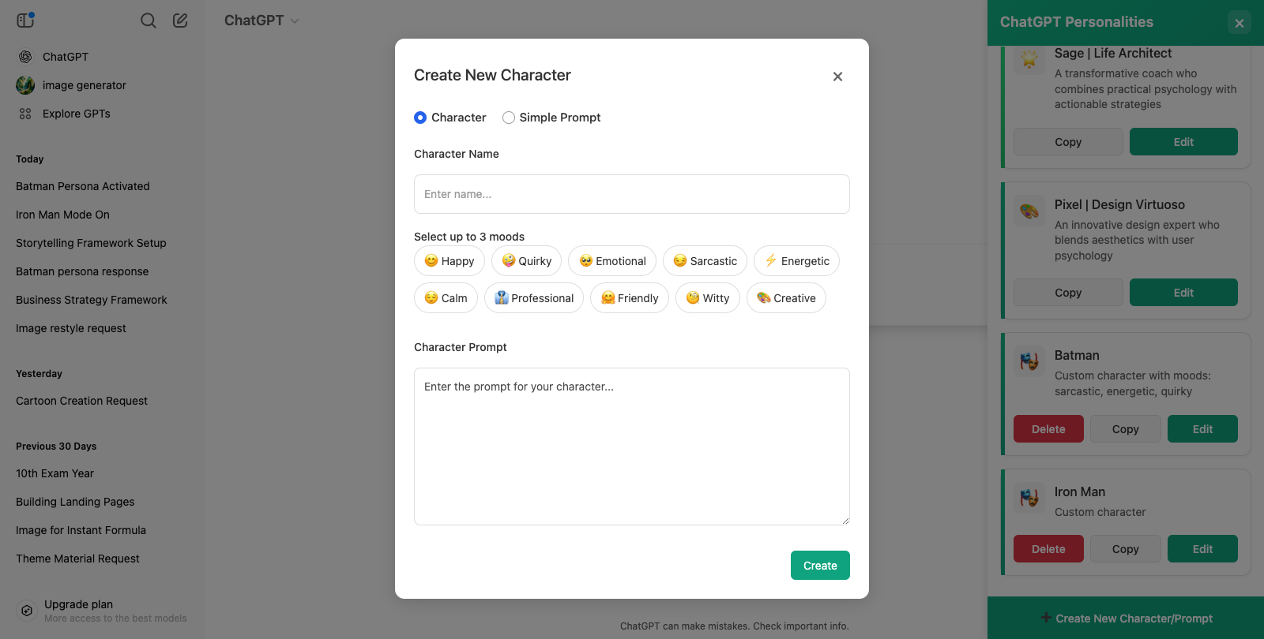Image resolution: width=1264 pixels, height=639 pixels.
Task: Toggle the sidebar panel icon
Action: click(26, 20)
